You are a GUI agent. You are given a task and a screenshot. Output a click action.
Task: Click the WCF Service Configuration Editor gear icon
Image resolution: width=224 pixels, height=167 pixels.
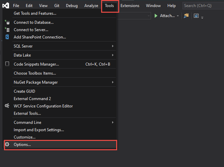7,106
